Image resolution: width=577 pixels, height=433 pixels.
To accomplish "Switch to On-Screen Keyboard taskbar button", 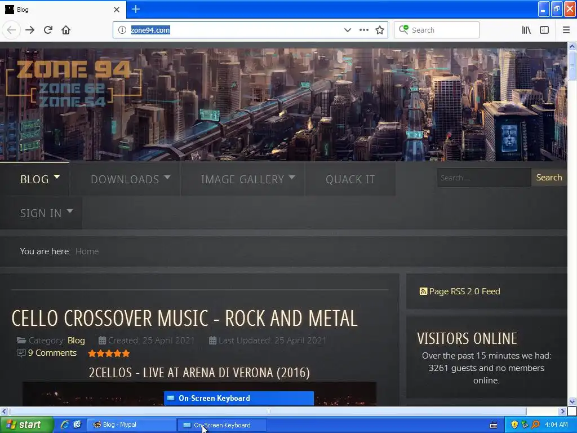I will pos(222,425).
